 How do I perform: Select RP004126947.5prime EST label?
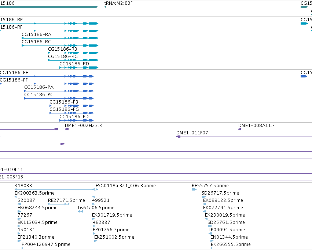pos(46,244)
